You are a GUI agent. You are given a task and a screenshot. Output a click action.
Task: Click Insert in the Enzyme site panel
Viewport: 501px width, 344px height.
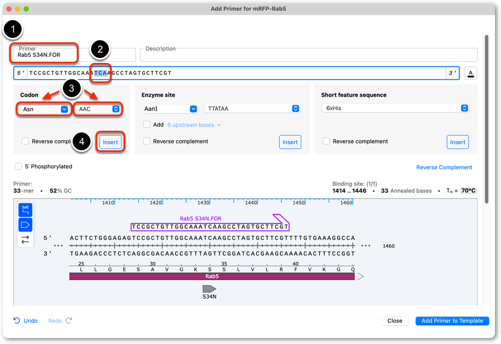pos(290,142)
